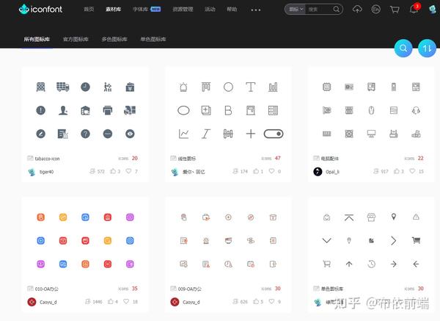Click the clock icon in tabacco-icon card
Image resolution: width=440 pixels, height=321 pixels.
pos(85,87)
